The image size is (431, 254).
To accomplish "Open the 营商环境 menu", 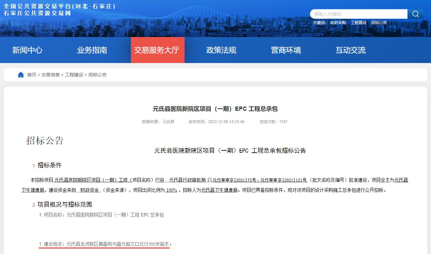I will pyautogui.click(x=285, y=50).
